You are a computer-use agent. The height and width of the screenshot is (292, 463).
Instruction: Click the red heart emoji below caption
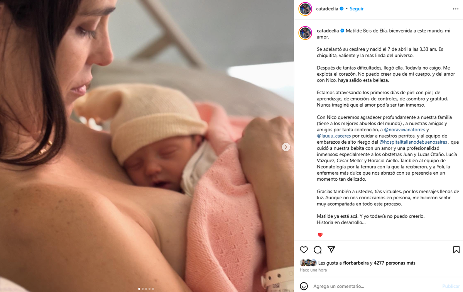tap(320, 235)
